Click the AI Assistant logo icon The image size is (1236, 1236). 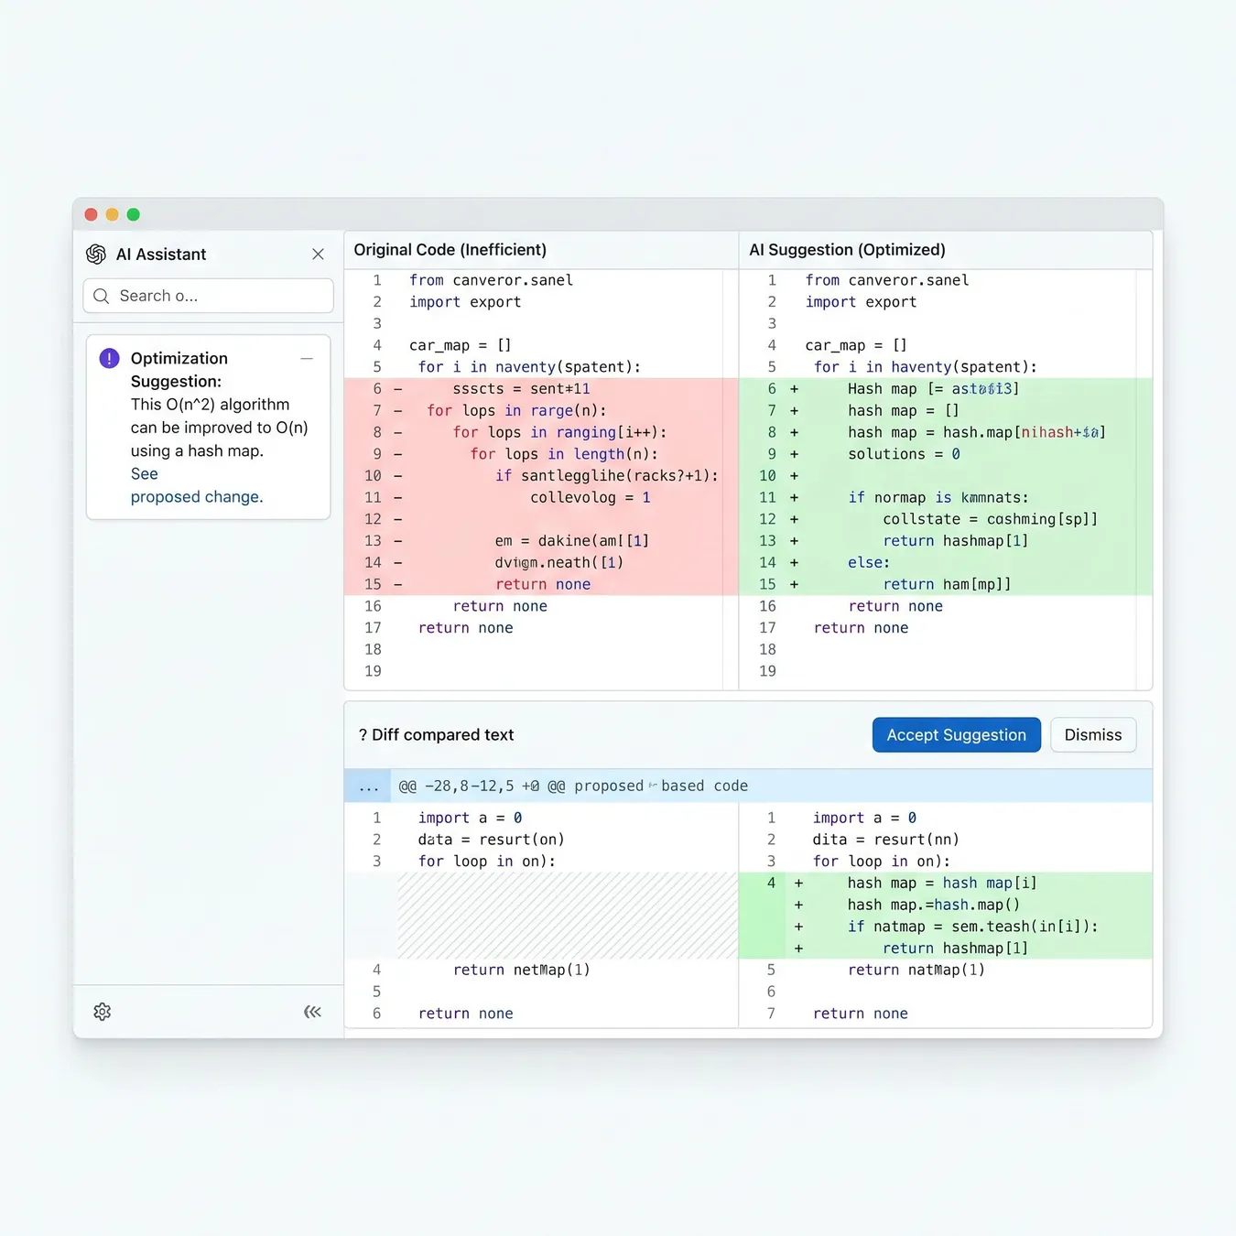(x=96, y=254)
